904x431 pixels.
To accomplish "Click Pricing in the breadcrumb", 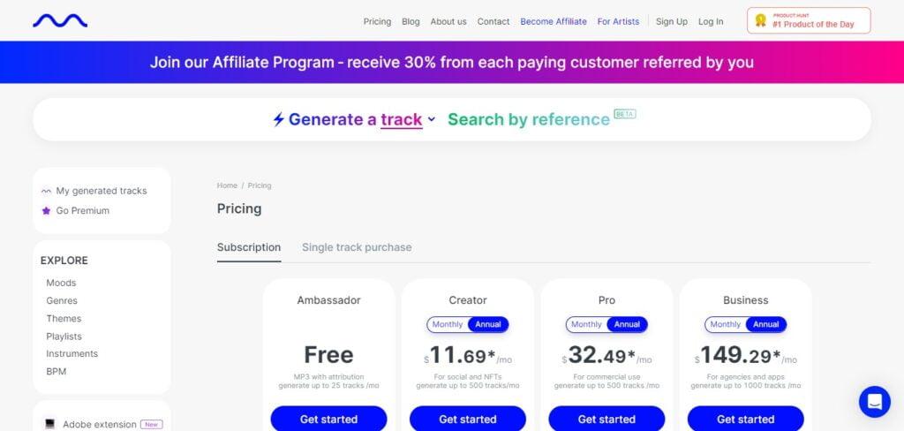I will tap(260, 185).
